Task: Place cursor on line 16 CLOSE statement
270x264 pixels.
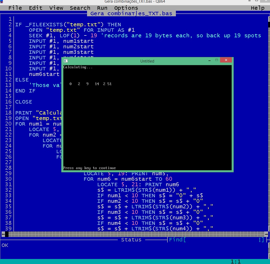Action: pos(24,102)
